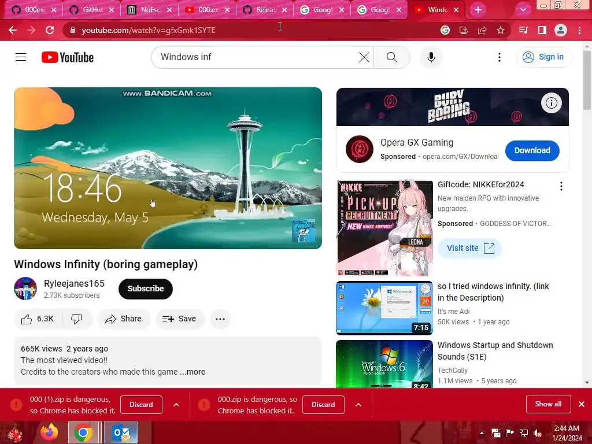Viewport: 592px width, 444px height.
Task: Switch to the 000exe GitHub tab
Action: pyautogui.click(x=34, y=10)
